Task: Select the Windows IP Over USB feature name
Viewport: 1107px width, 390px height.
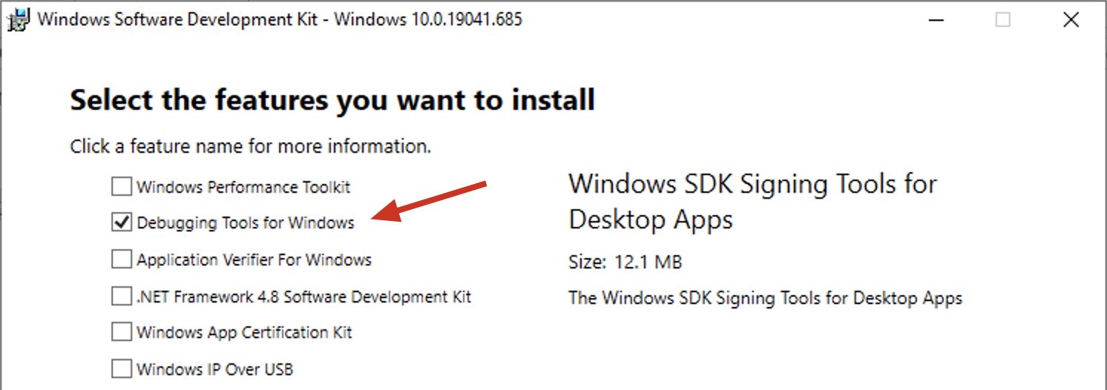Action: (214, 368)
